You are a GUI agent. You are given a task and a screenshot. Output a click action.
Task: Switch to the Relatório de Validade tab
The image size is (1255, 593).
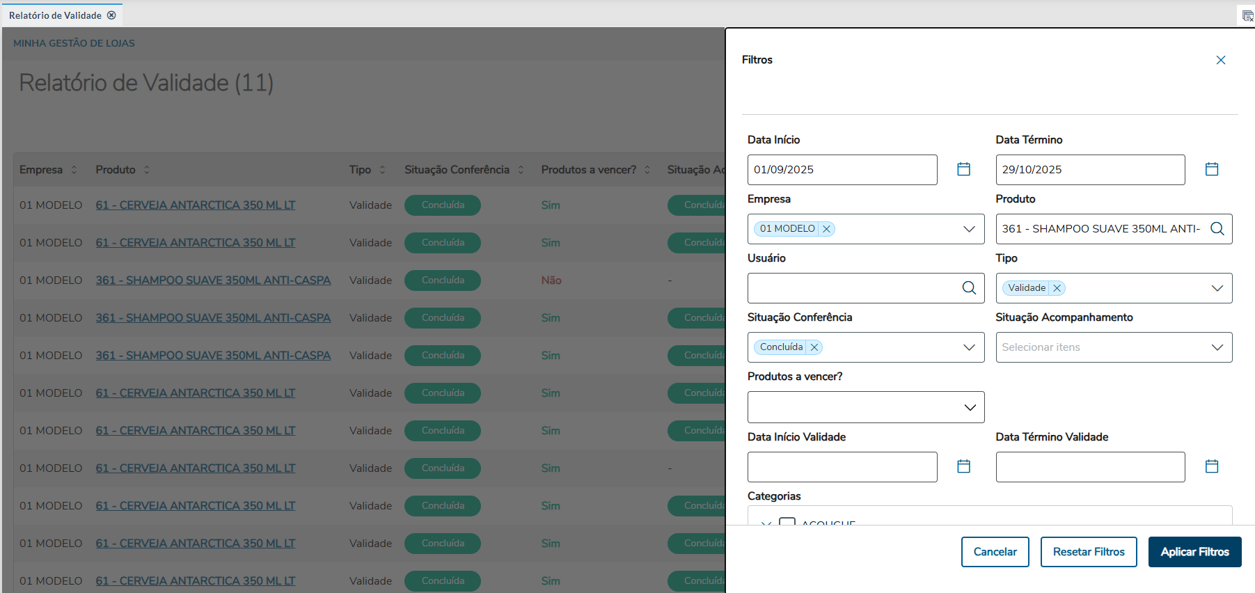pos(55,15)
